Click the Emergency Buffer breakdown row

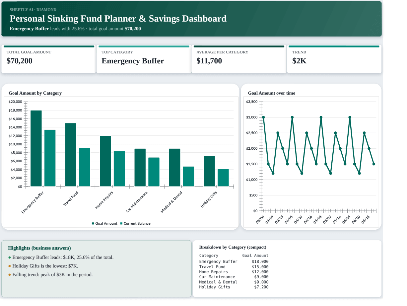click(x=234, y=262)
